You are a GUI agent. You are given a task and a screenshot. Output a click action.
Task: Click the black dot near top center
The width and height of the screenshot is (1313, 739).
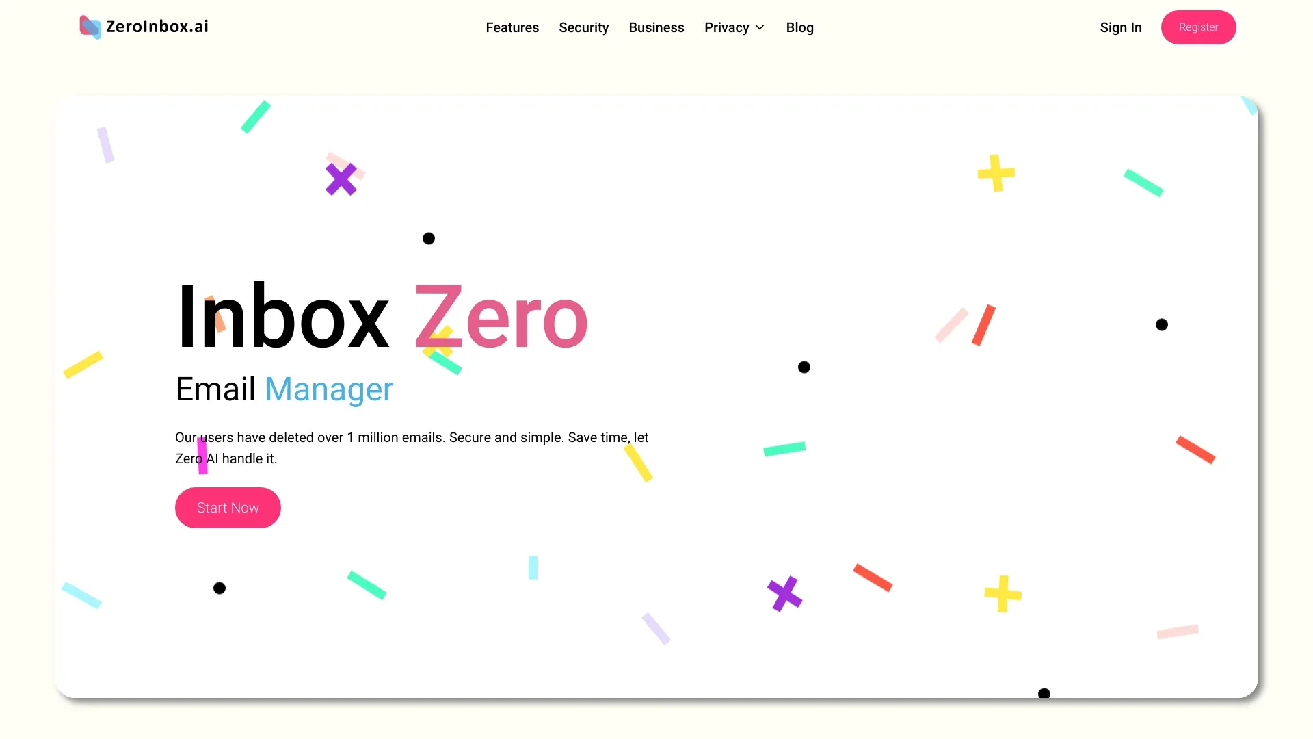[x=428, y=237]
